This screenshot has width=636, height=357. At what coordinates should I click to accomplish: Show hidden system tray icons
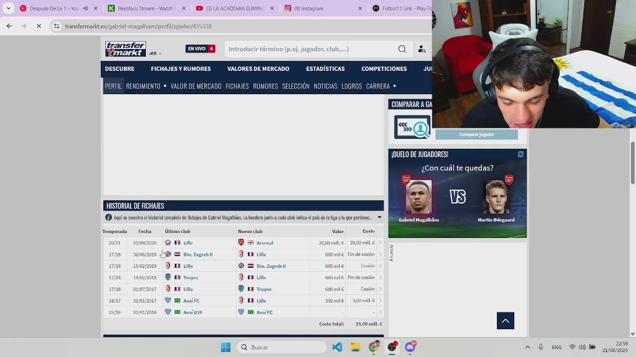tap(528, 347)
